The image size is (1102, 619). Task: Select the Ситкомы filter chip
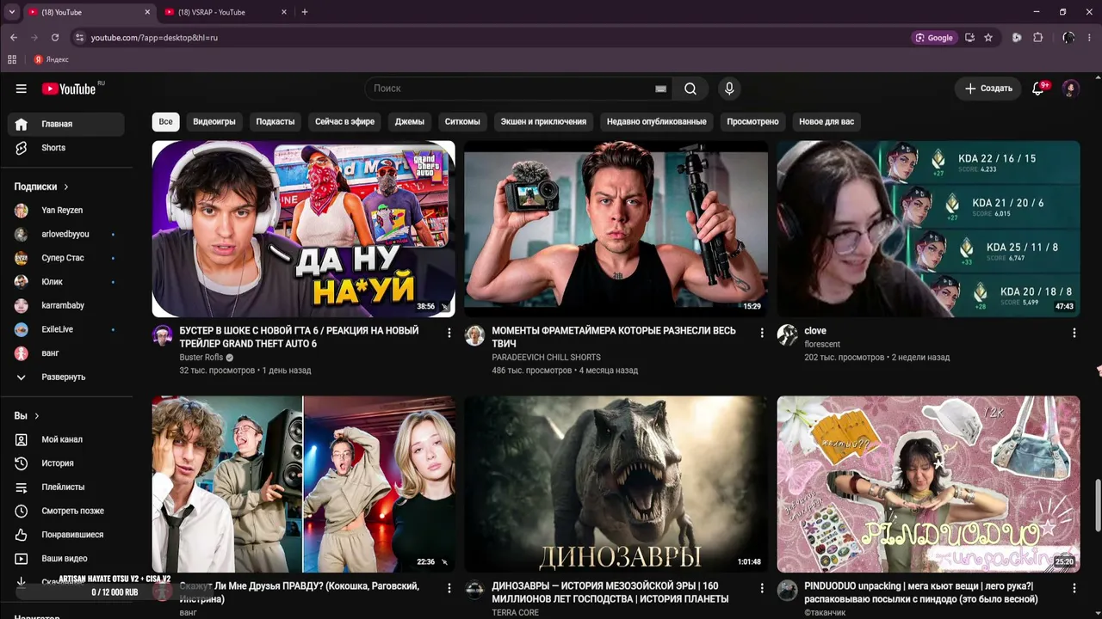pyautogui.click(x=462, y=122)
